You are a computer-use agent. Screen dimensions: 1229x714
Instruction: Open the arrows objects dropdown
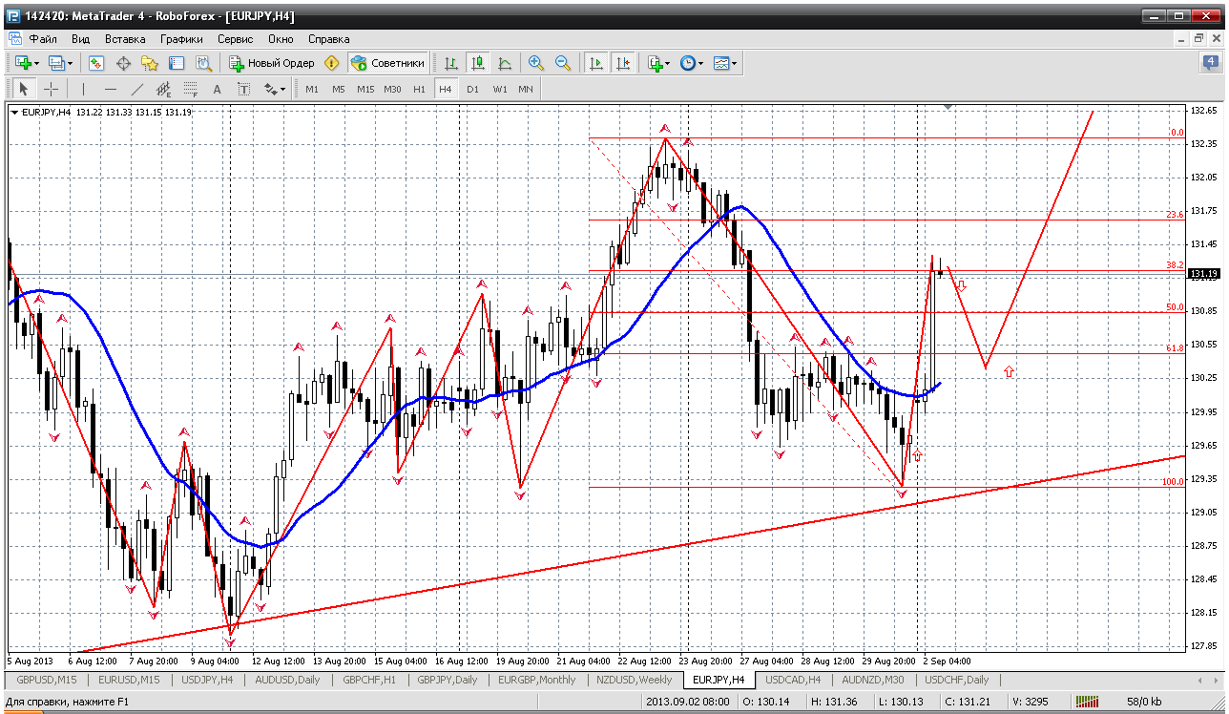[x=274, y=89]
